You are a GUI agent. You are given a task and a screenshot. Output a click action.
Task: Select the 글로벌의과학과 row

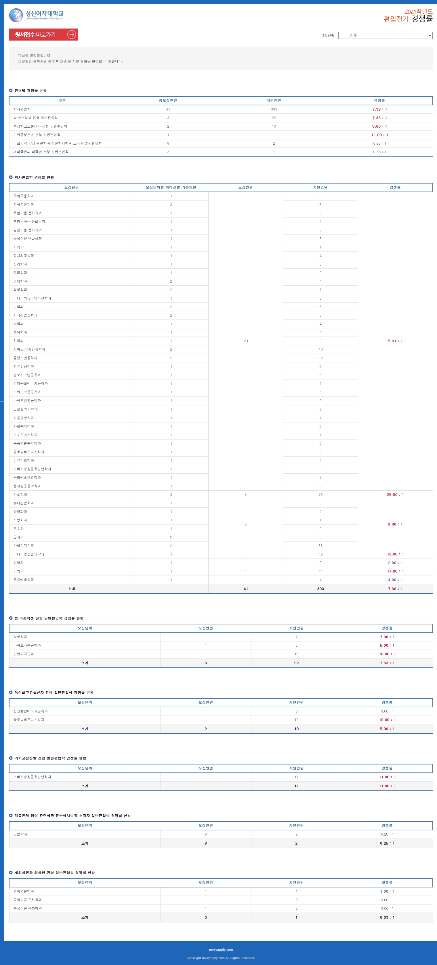click(x=221, y=409)
